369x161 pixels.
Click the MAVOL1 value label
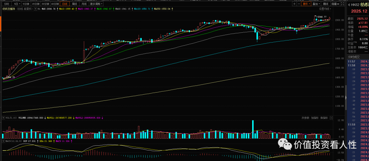point(59,118)
